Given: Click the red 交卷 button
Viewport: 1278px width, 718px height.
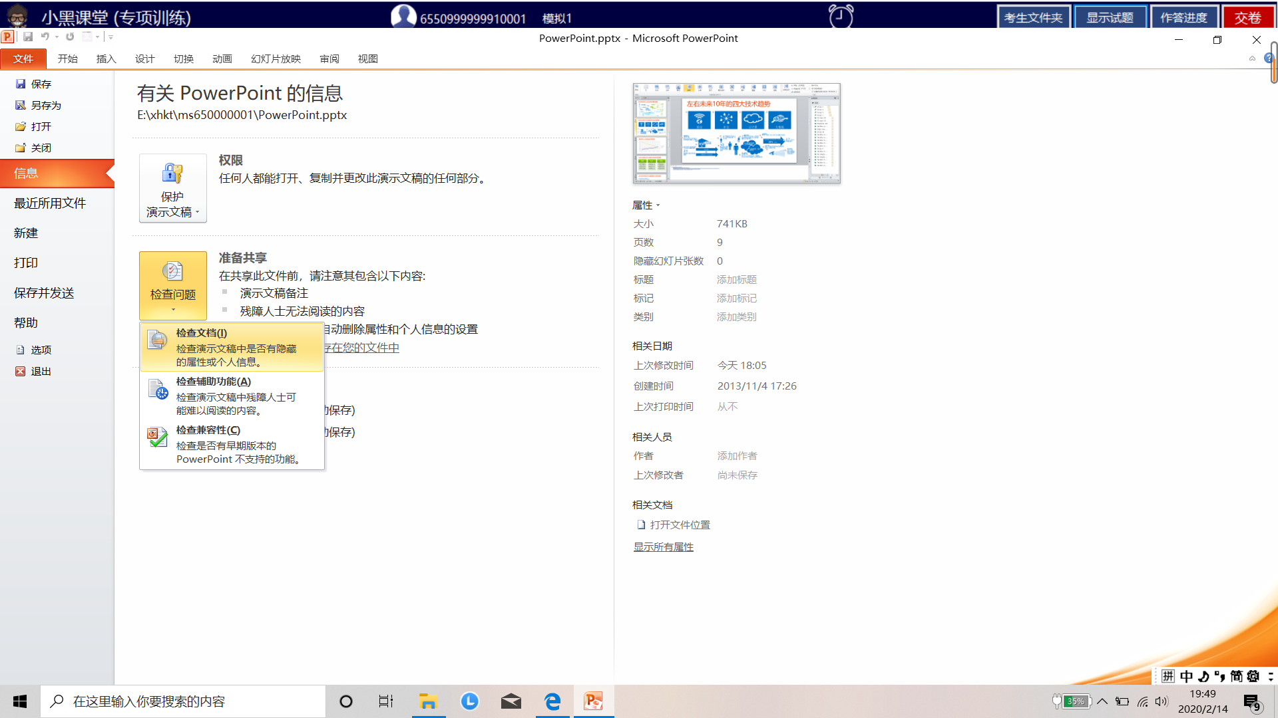Looking at the screenshot, I should click(1247, 17).
